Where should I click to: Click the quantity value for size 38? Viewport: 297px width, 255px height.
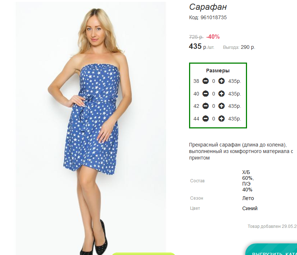[x=213, y=81]
